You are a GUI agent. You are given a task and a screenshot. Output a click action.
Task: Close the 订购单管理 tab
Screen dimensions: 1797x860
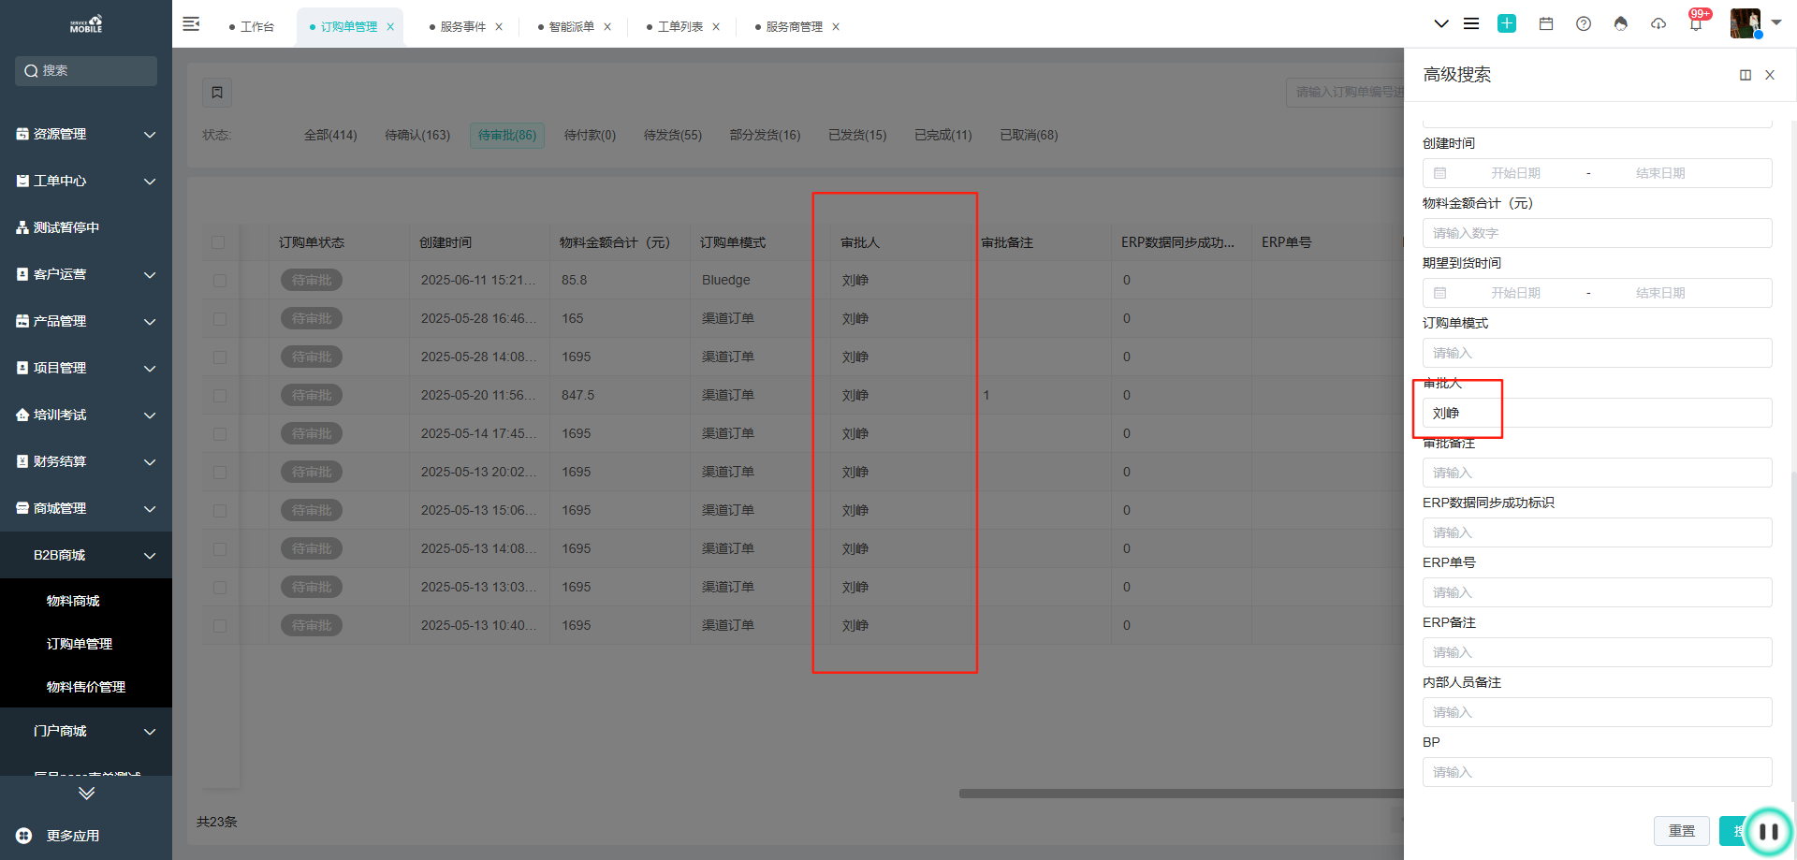click(390, 27)
